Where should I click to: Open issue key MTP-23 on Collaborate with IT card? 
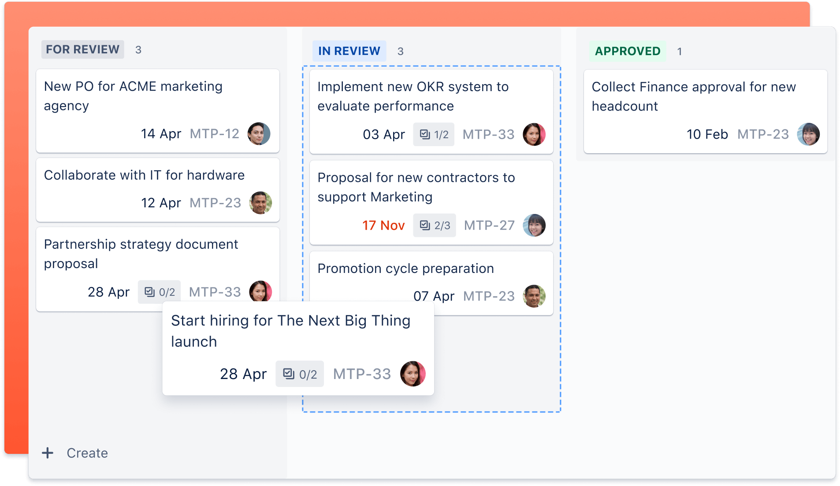pos(216,203)
